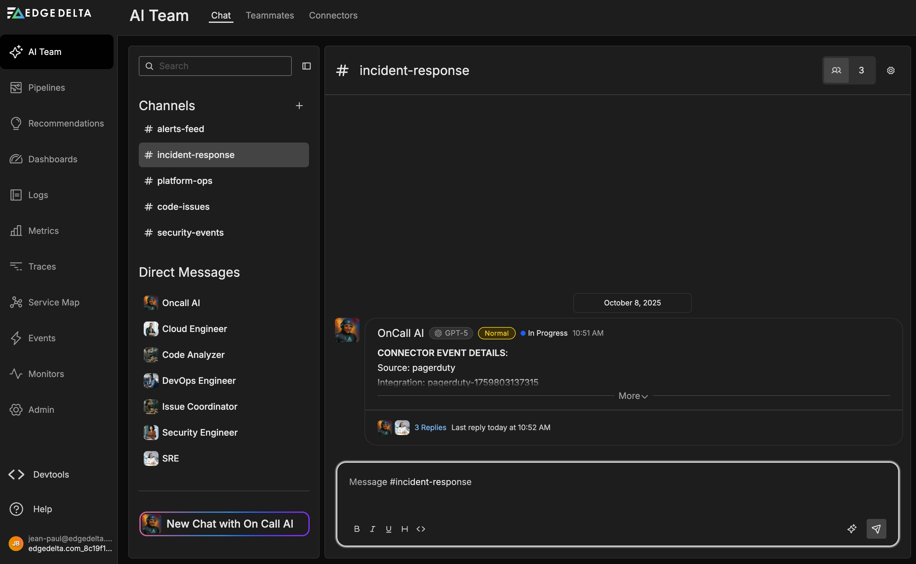Click the send message paper-plane icon

pos(876,529)
